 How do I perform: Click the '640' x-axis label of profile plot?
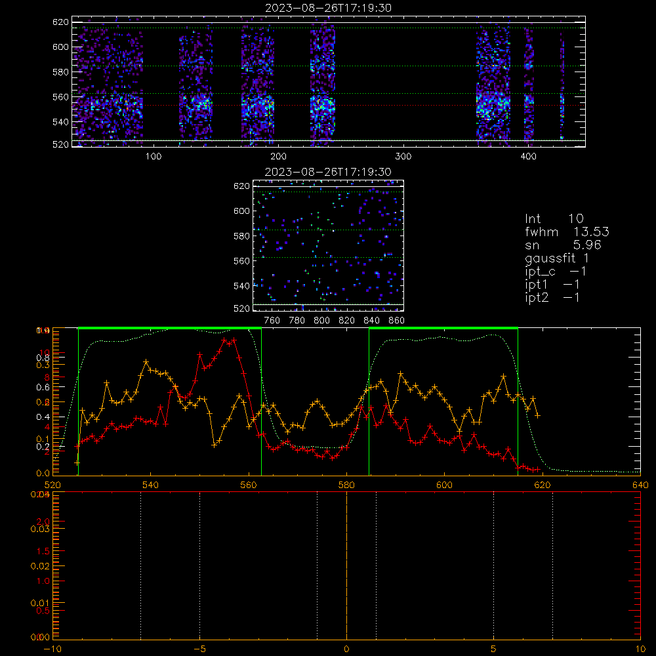(640, 485)
